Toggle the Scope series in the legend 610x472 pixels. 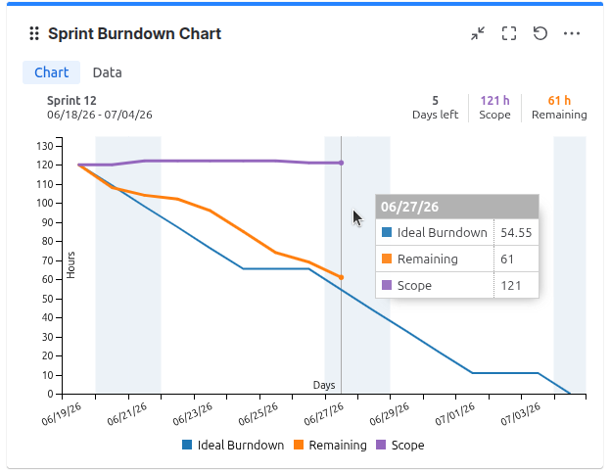tap(400, 446)
